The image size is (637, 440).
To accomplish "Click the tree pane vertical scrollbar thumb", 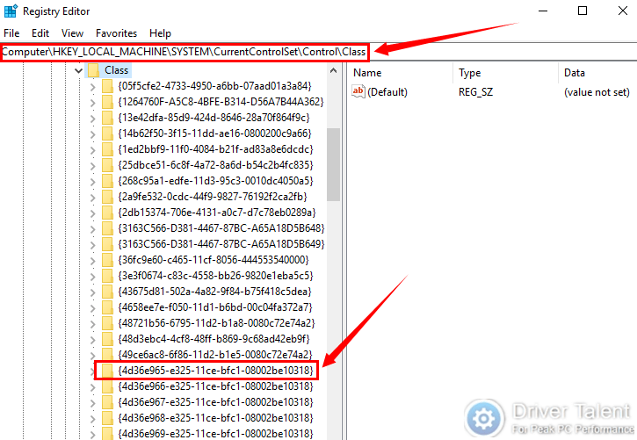I will (334, 164).
